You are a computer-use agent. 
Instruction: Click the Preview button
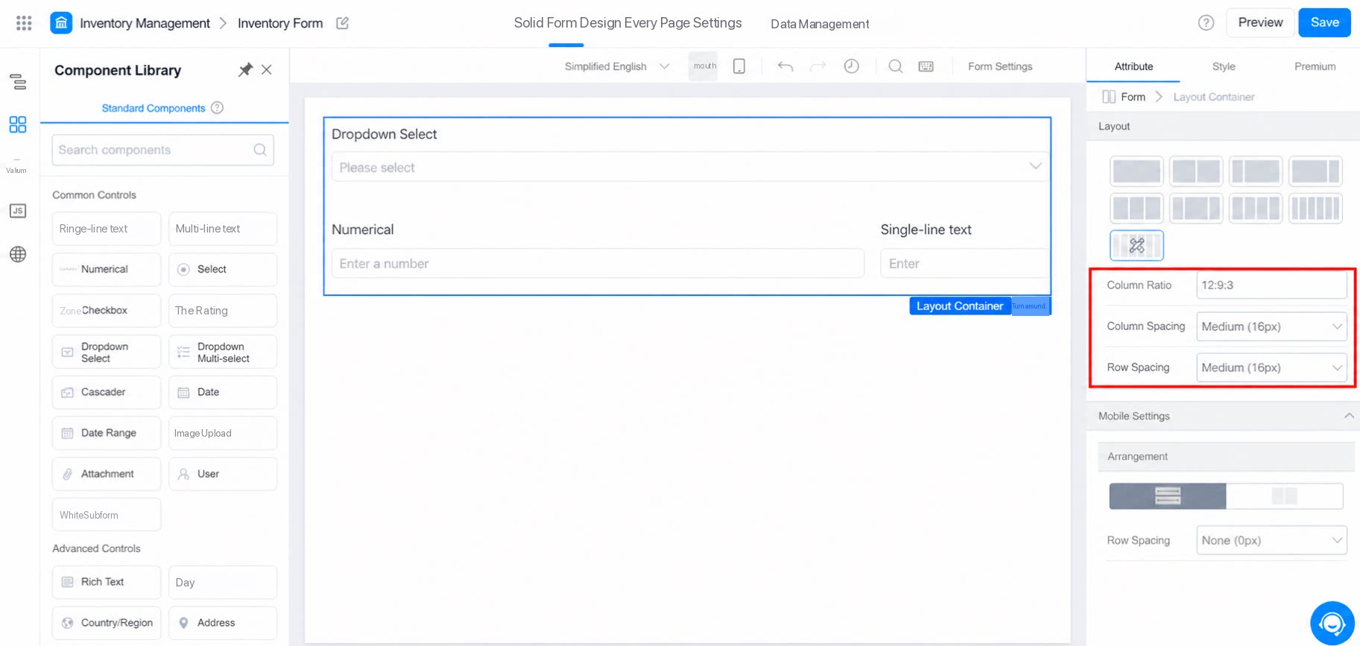pyautogui.click(x=1260, y=22)
